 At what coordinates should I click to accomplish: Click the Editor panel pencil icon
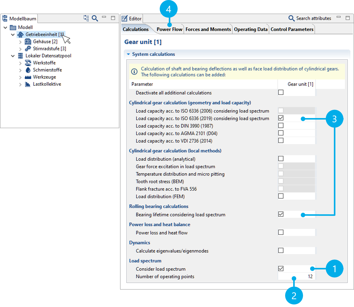pos(125,18)
